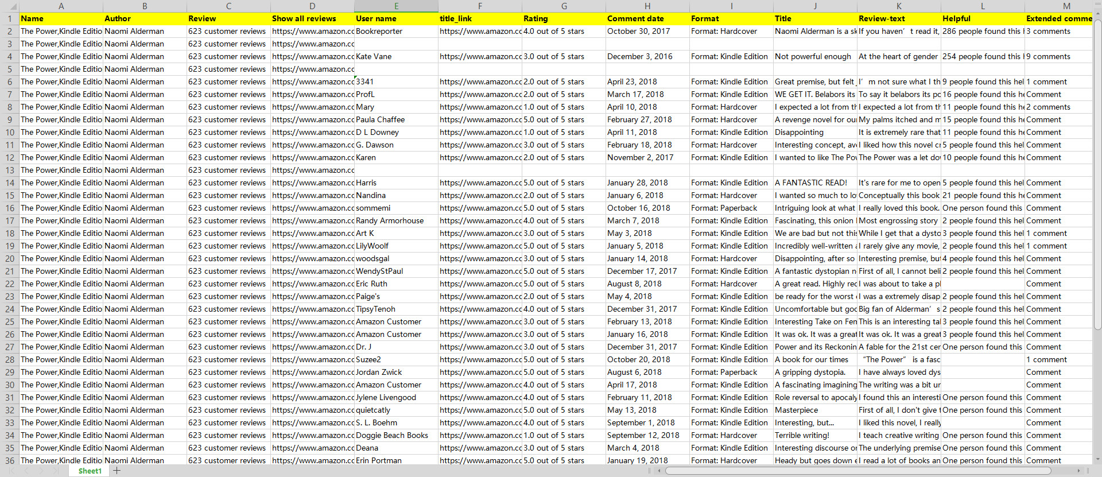Click the 'October 30, 2017' date cell
This screenshot has width=1102, height=477.
click(647, 31)
